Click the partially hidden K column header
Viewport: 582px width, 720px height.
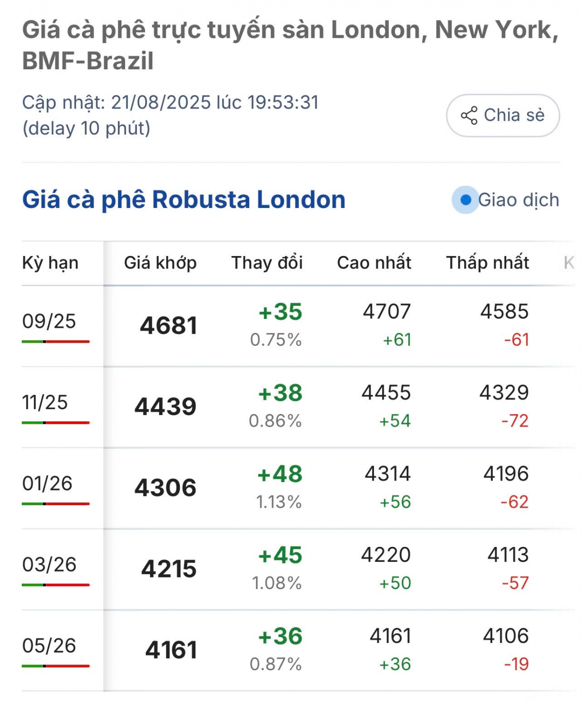point(569,263)
